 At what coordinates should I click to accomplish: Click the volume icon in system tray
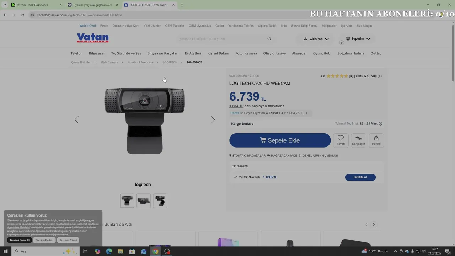tap(424, 251)
